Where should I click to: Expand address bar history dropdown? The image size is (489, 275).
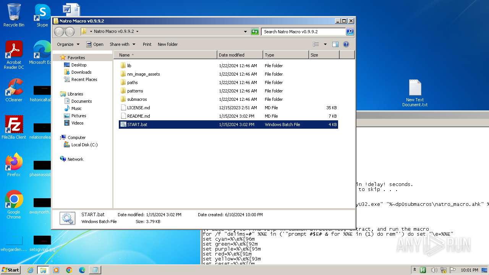[245, 32]
